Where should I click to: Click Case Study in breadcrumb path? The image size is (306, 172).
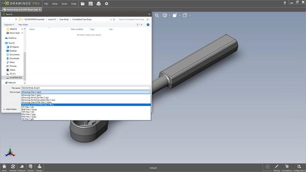point(64,19)
